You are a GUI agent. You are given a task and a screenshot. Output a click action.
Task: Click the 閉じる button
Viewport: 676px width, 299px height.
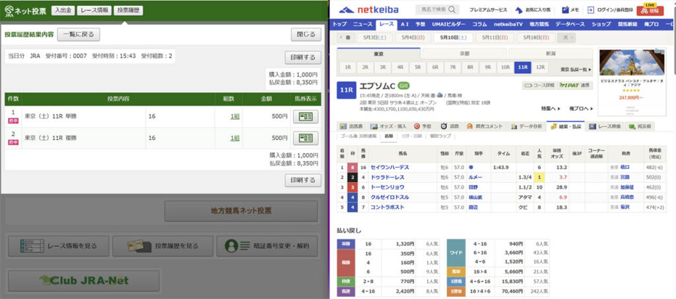pos(306,34)
